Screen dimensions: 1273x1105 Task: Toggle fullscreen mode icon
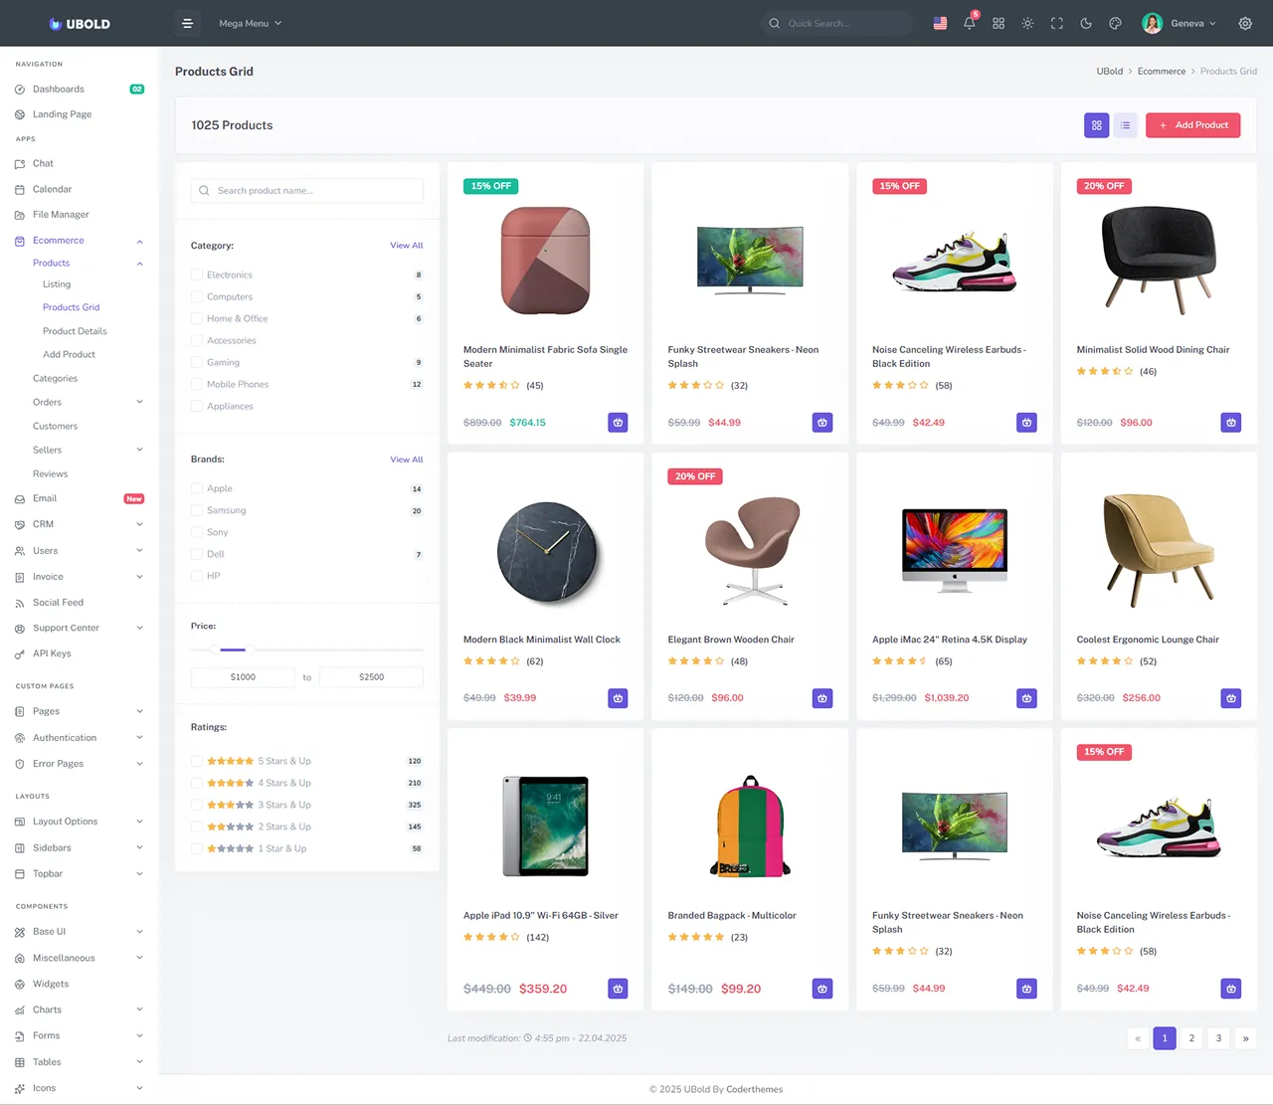click(x=1057, y=23)
